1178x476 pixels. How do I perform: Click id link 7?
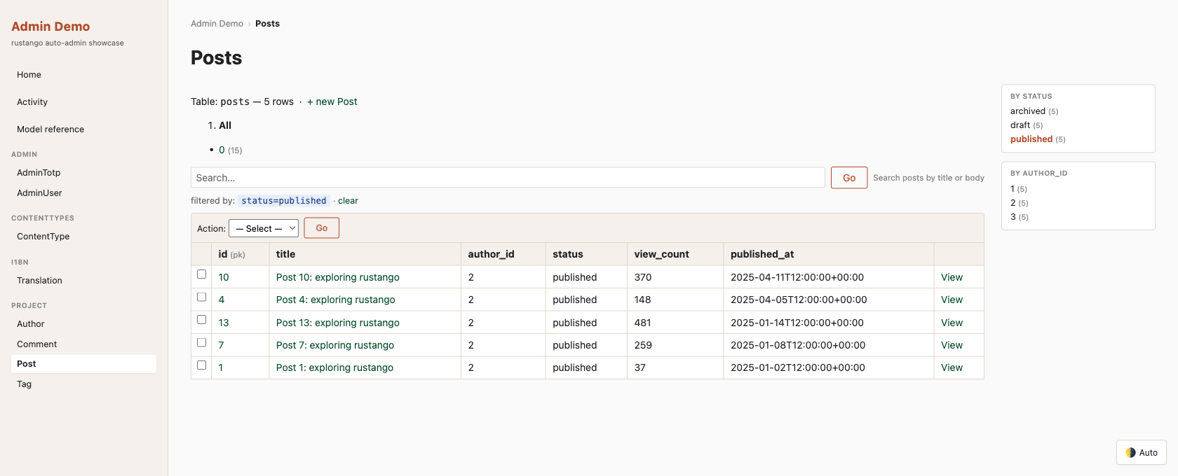tap(222, 345)
